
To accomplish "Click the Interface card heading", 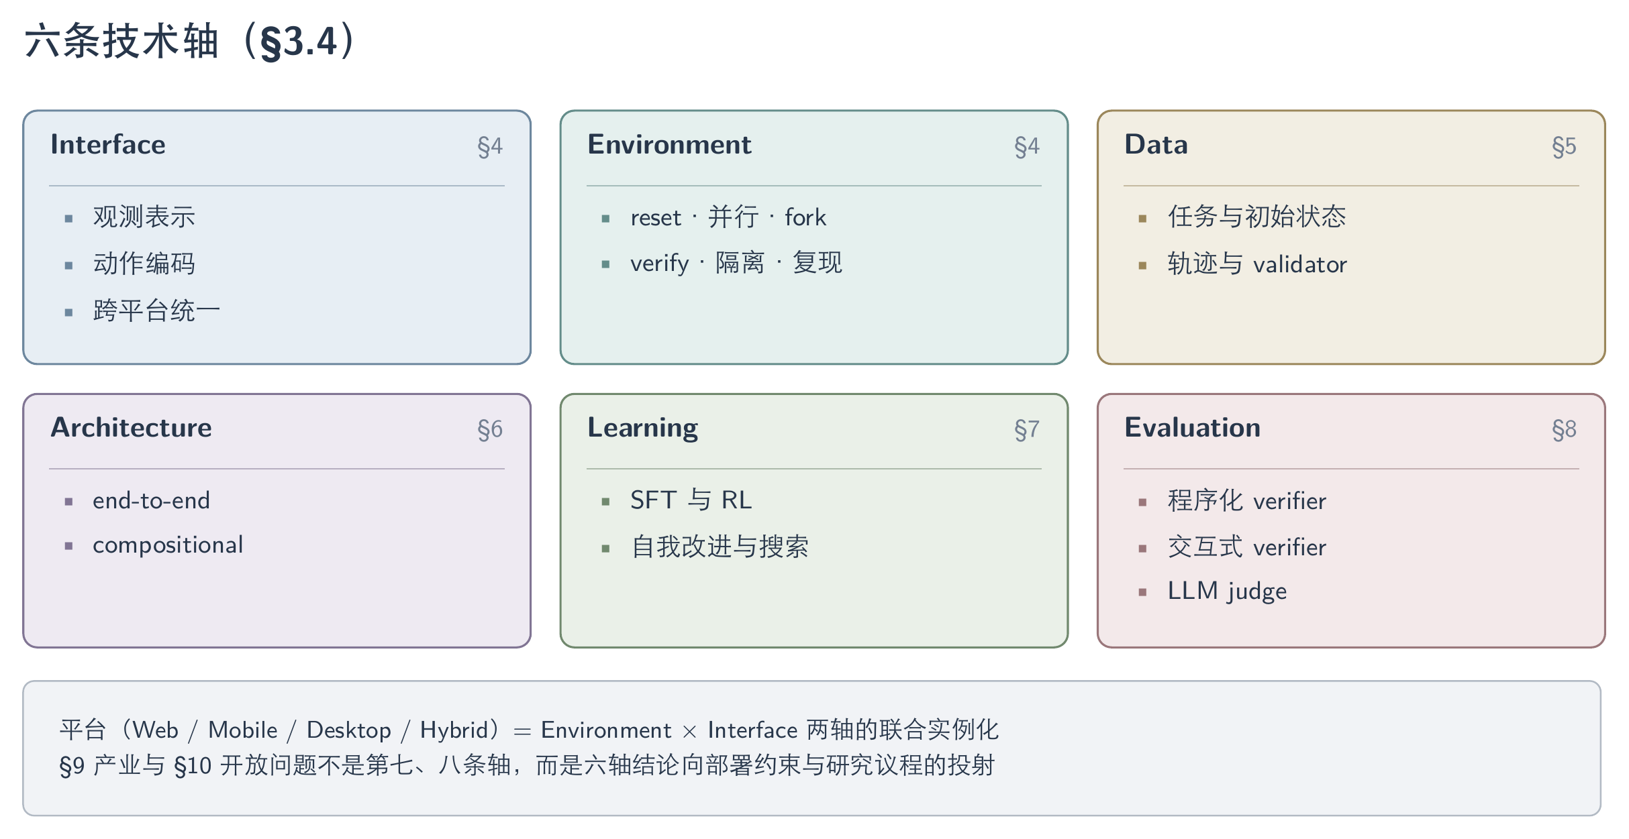I will (x=108, y=145).
